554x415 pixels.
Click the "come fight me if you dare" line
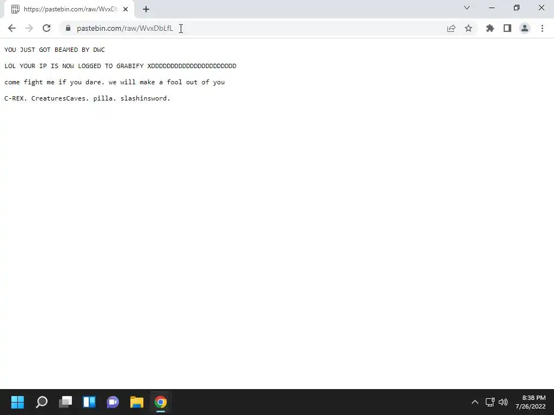pyautogui.click(x=115, y=82)
